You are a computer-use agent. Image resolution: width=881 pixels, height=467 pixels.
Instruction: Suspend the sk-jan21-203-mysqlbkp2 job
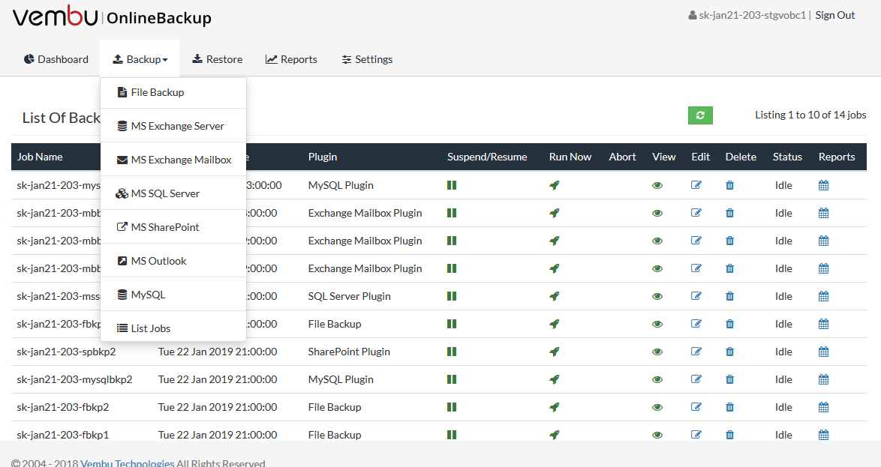coord(452,379)
